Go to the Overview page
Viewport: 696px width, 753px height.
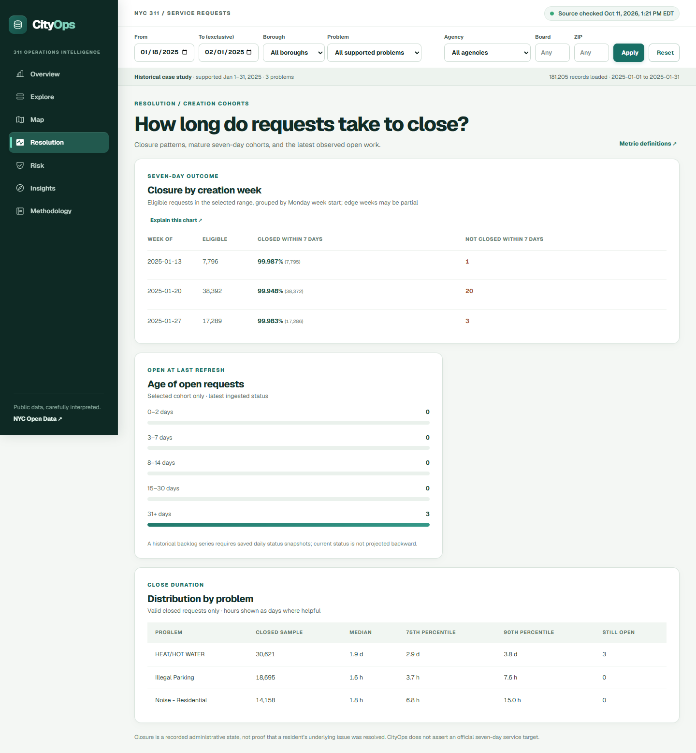58,74
